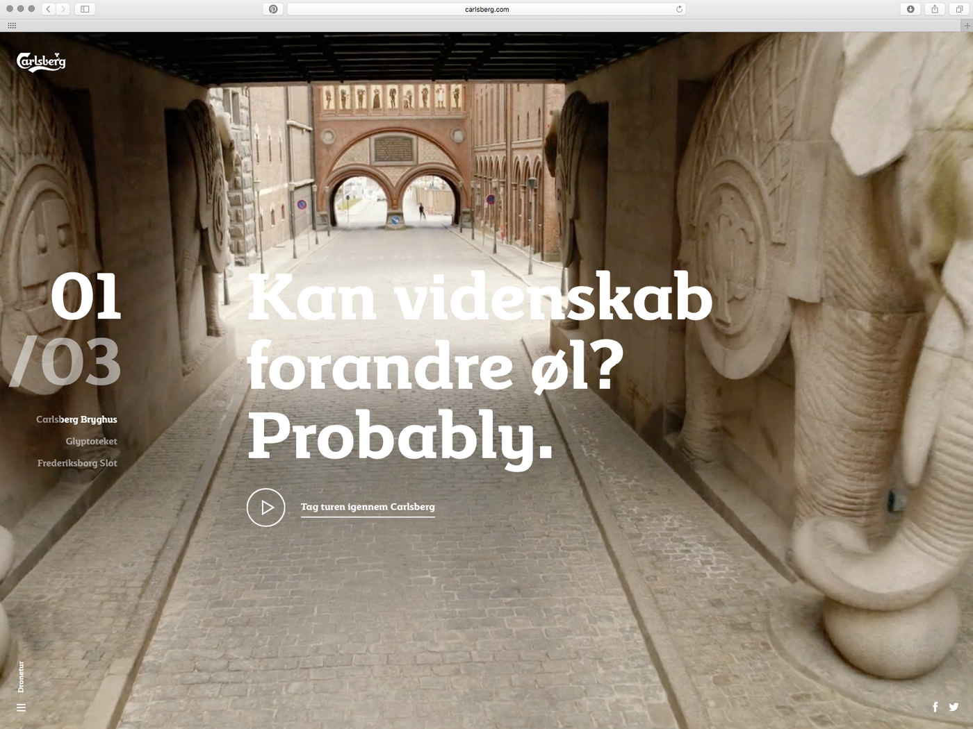Select Carlsberg Bryghus slide
This screenshot has height=729, width=973.
pyautogui.click(x=76, y=419)
